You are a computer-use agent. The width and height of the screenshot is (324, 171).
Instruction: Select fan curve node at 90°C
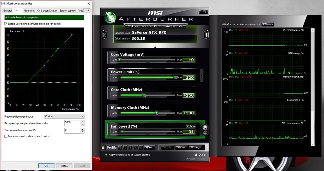(72, 35)
